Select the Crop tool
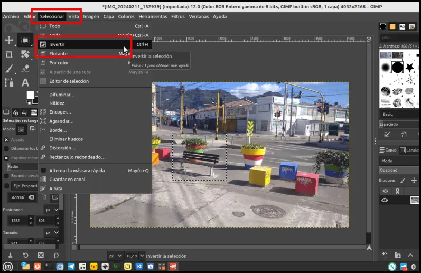The height and width of the screenshot is (273, 421). click(x=9, y=54)
